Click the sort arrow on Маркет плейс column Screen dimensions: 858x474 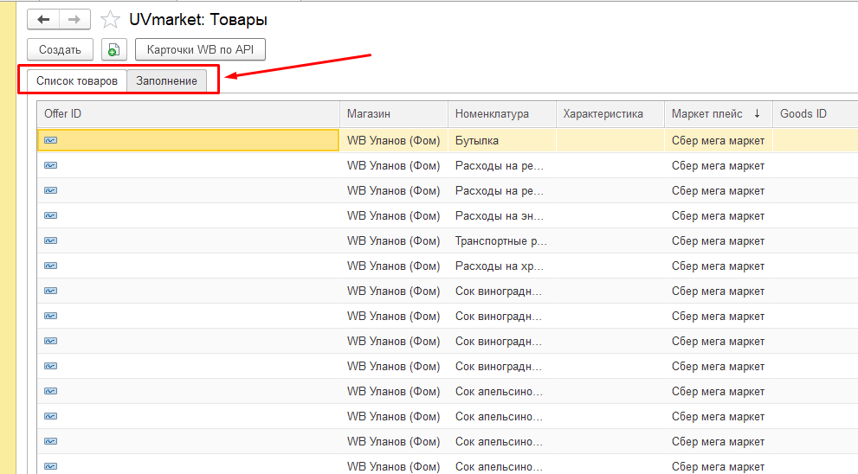[x=757, y=113]
